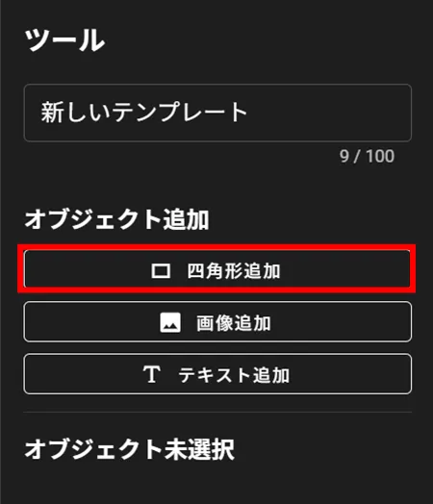Click the 四角形追加 label text

[234, 271]
